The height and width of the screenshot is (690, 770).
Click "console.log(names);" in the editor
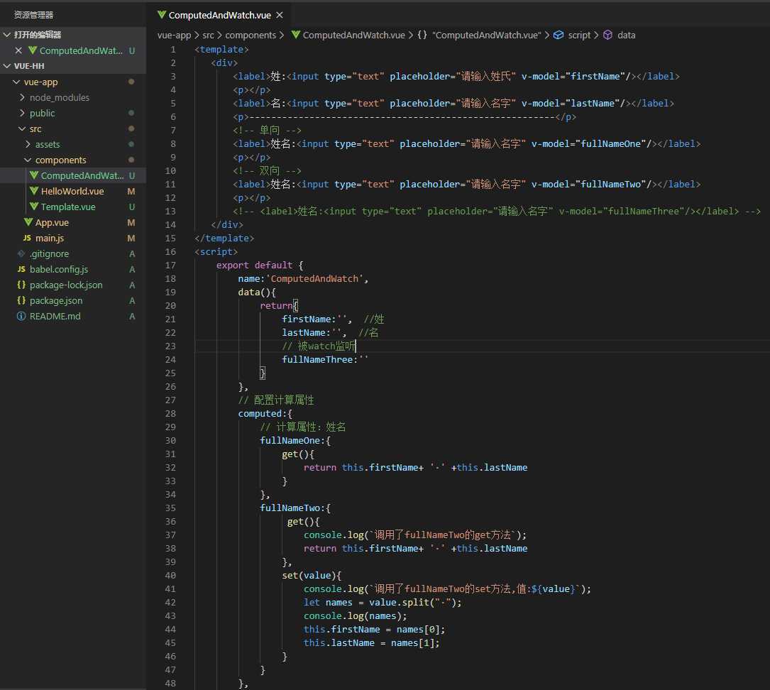pos(355,616)
